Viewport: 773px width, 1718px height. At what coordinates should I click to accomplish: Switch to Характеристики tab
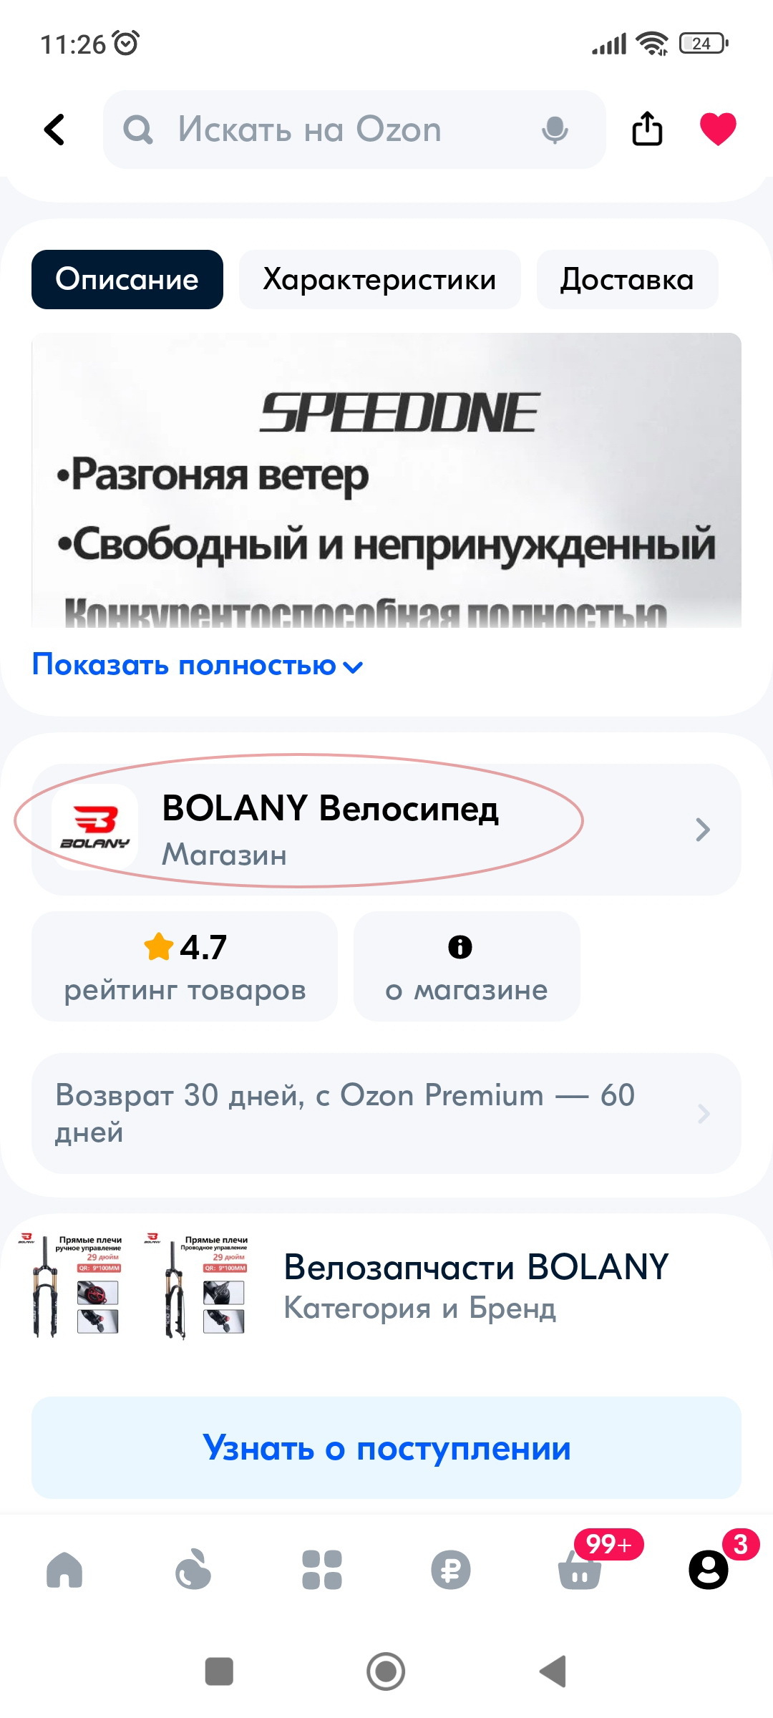tap(379, 279)
